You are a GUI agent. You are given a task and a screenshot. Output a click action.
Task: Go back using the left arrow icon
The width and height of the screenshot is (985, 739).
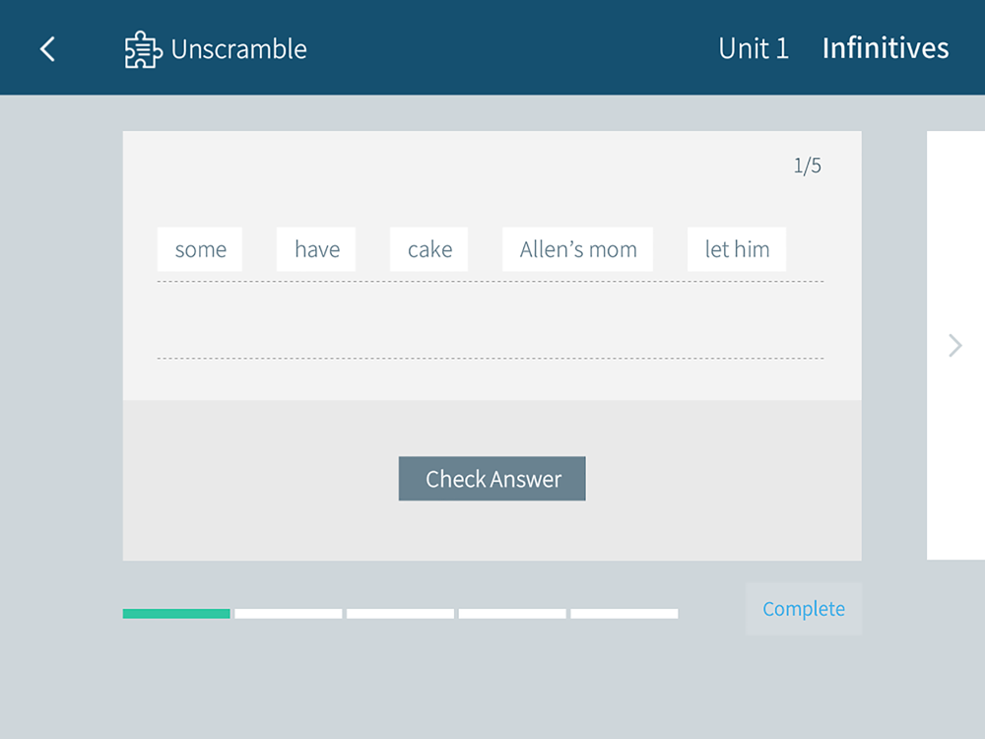[47, 49]
